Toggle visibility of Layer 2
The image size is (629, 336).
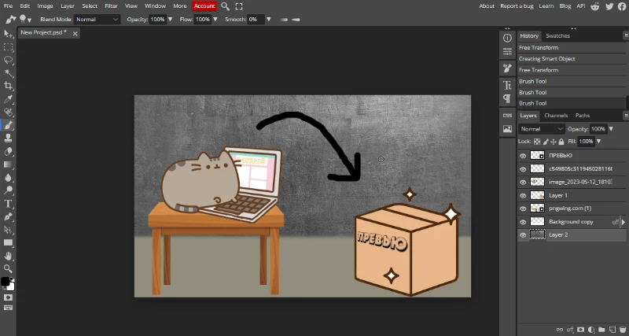pos(523,235)
